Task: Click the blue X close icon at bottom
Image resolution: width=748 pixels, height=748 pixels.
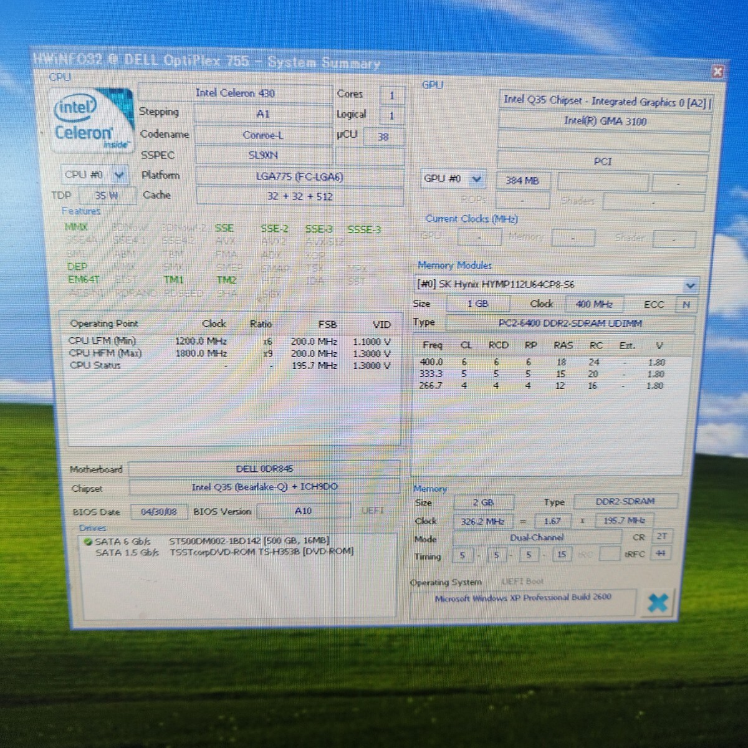Action: pyautogui.click(x=658, y=602)
